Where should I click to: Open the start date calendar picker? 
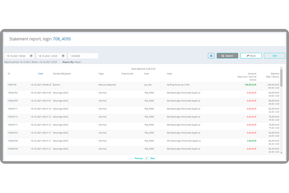(31, 56)
